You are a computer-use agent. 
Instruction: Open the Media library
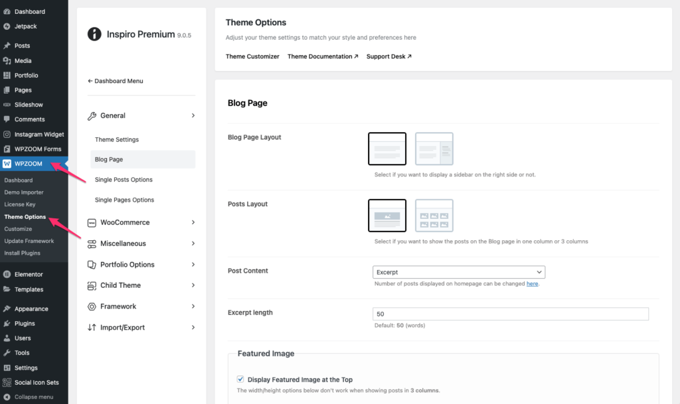pyautogui.click(x=23, y=60)
